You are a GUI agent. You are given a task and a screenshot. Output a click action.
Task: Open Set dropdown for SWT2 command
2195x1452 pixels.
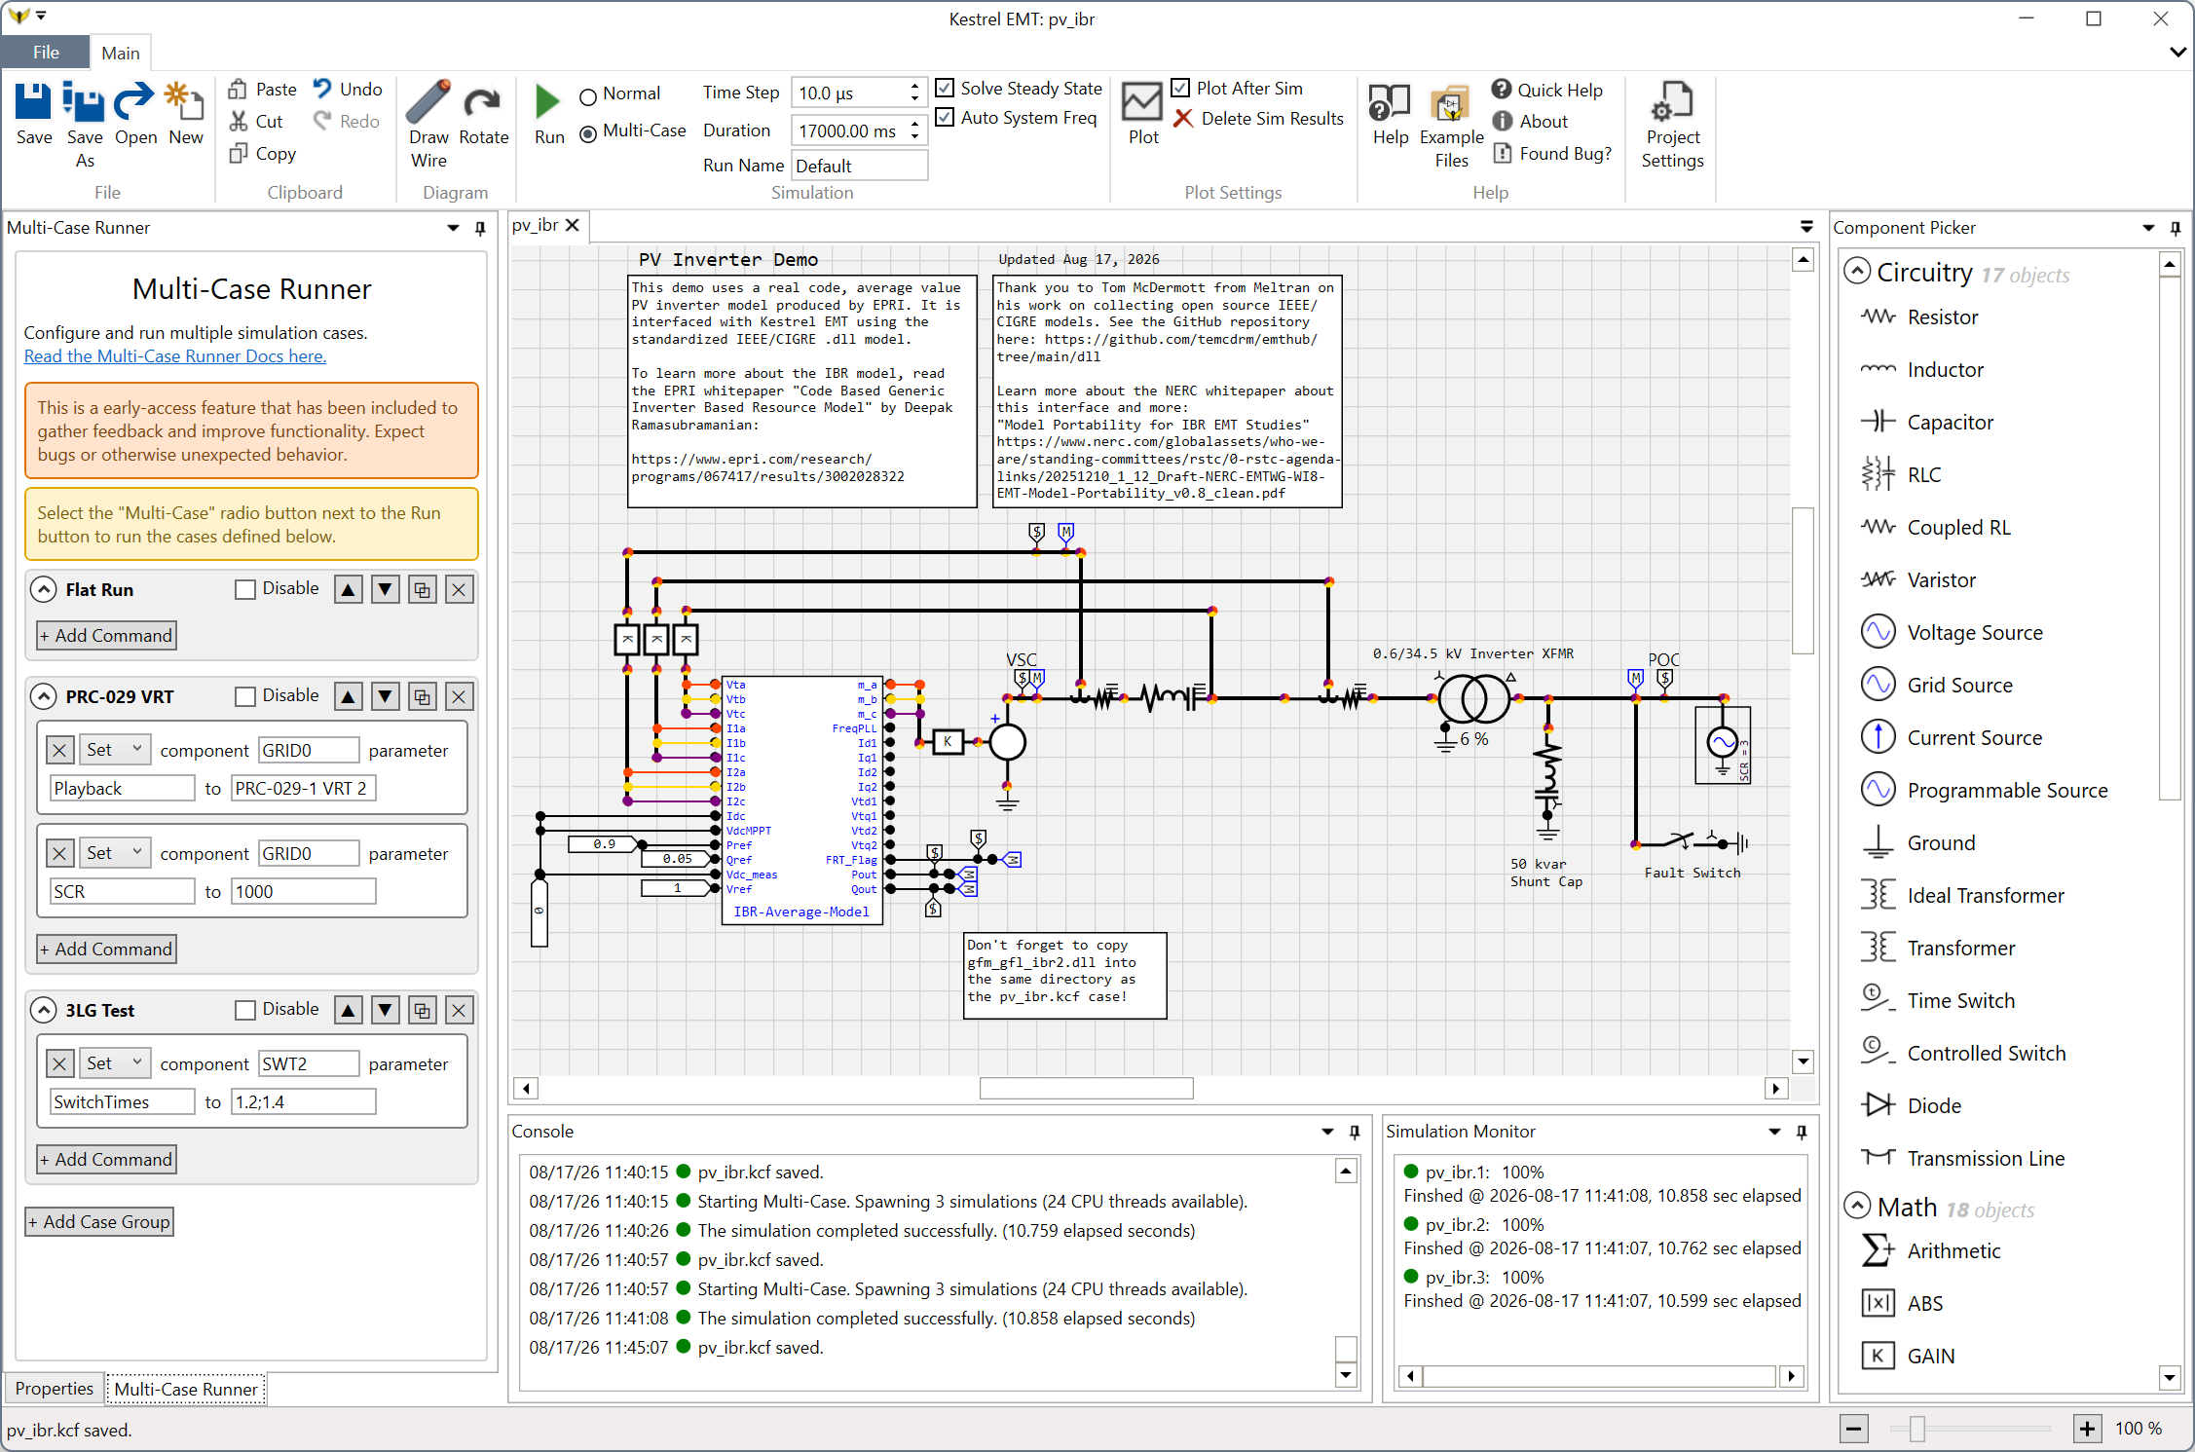pyautogui.click(x=115, y=1063)
